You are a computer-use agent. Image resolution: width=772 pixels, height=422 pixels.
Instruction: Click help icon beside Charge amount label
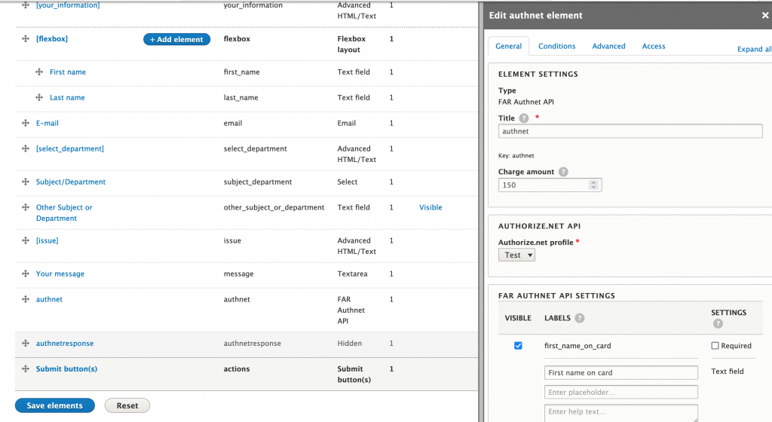click(x=563, y=172)
